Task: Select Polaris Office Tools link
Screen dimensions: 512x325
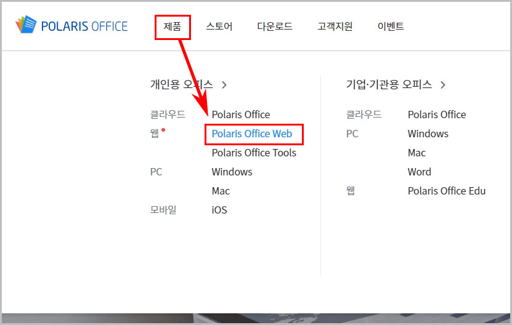Action: [254, 153]
